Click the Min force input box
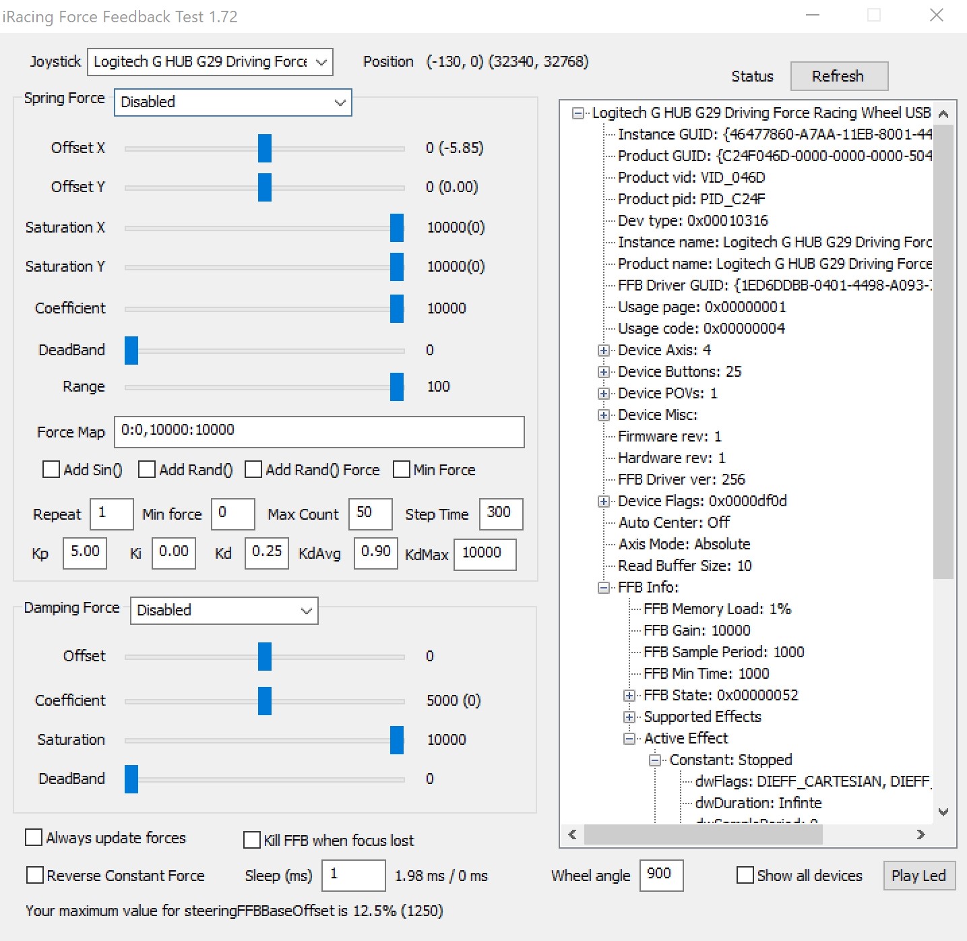The width and height of the screenshot is (967, 941). click(233, 514)
